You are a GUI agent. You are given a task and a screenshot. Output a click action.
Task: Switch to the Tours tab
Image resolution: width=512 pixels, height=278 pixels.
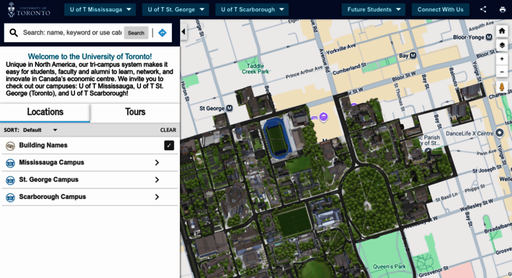point(135,112)
